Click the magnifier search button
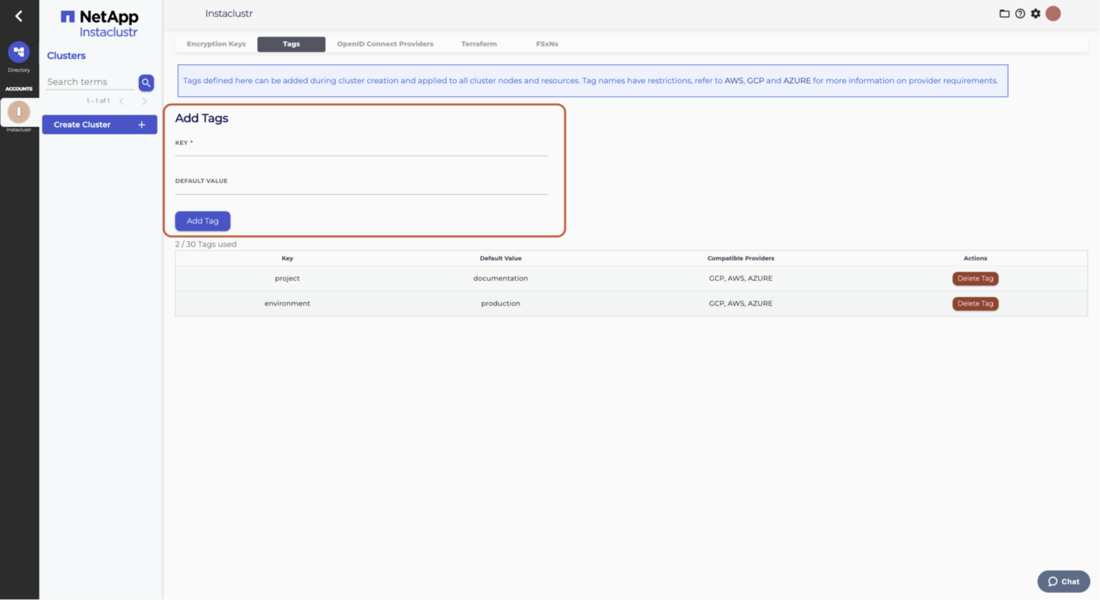1100x600 pixels. 146,83
